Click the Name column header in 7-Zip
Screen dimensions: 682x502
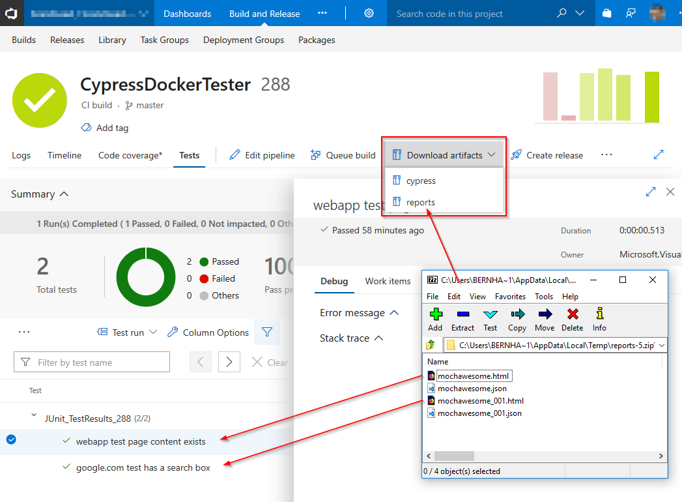(438, 361)
